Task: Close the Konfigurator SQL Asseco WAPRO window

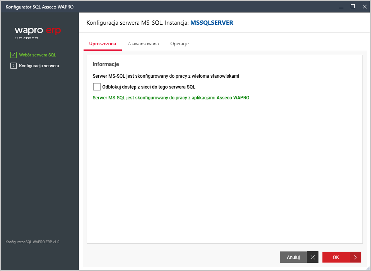Action: 364,7
